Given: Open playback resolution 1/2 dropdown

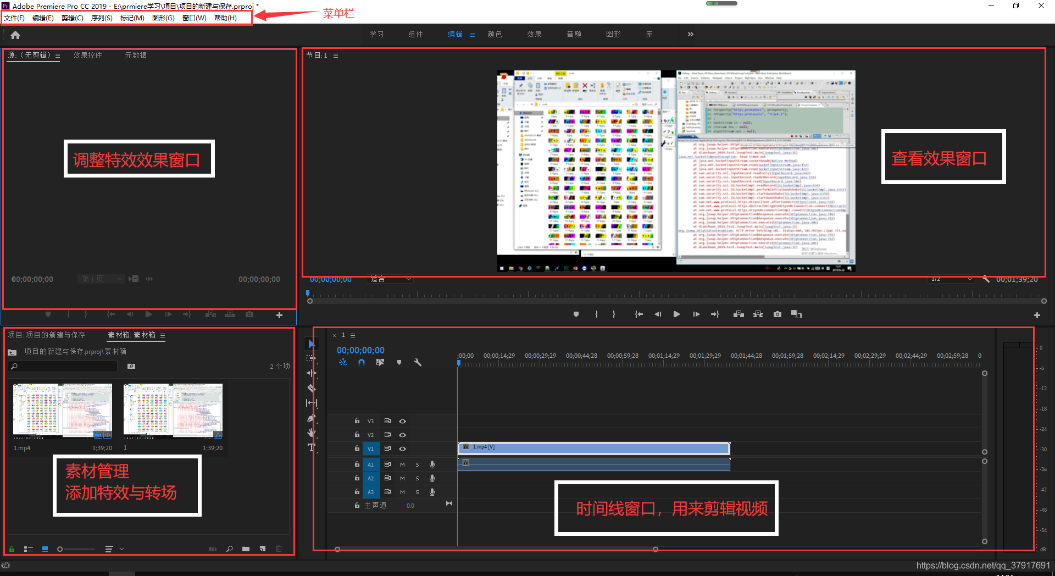Looking at the screenshot, I should tap(951, 279).
